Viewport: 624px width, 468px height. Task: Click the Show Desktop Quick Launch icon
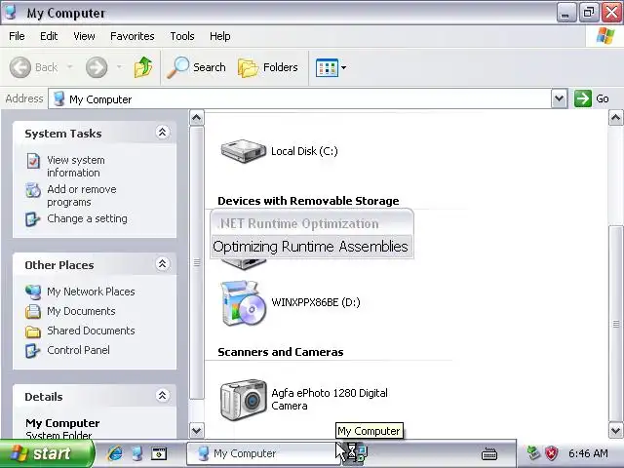(159, 453)
